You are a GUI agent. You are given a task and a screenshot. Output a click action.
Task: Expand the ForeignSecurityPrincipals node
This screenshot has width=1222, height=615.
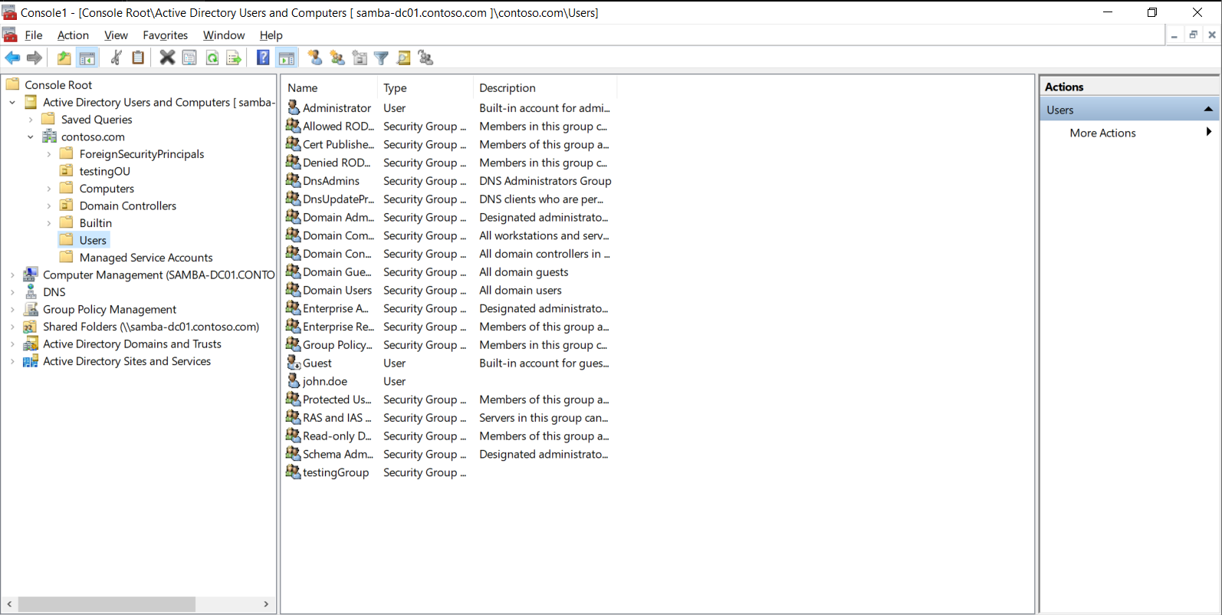coord(49,154)
